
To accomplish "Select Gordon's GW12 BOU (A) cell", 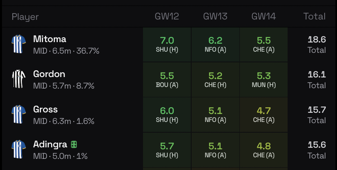I will tap(167, 79).
